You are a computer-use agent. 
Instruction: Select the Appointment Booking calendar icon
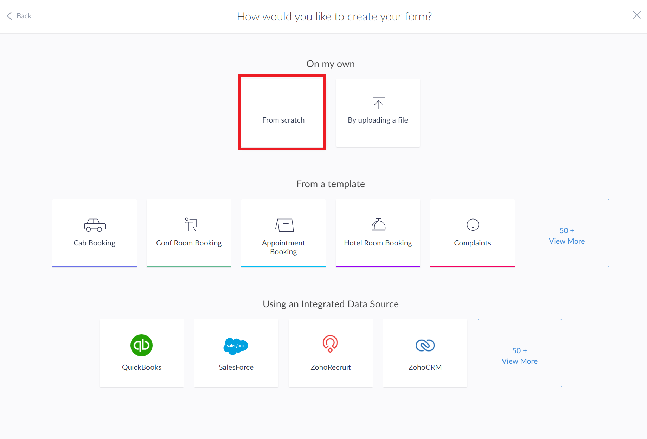coord(283,225)
